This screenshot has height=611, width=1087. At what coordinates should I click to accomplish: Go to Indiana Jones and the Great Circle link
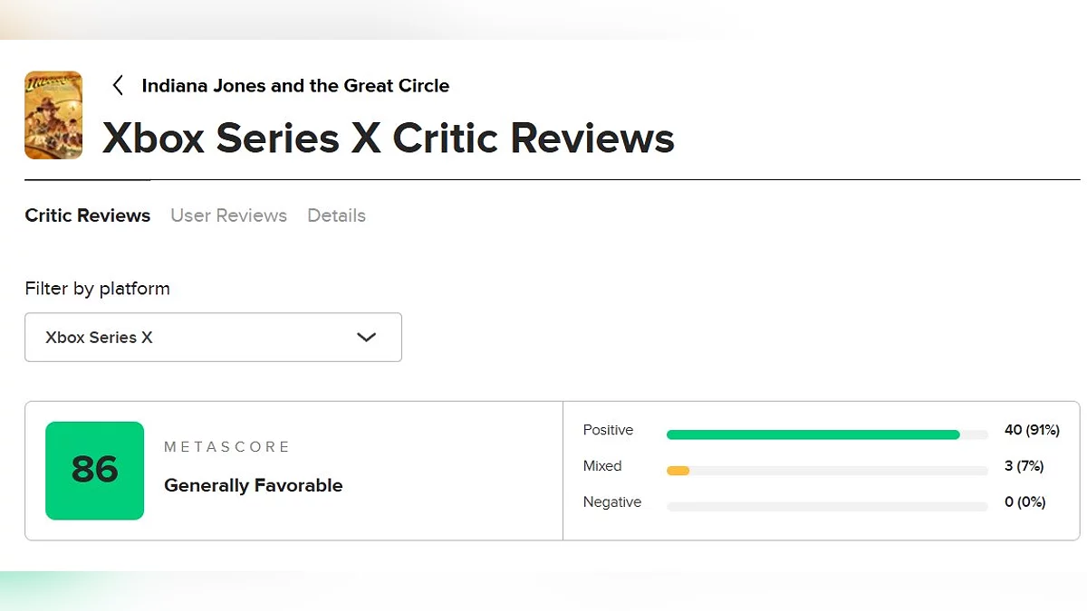tap(295, 86)
